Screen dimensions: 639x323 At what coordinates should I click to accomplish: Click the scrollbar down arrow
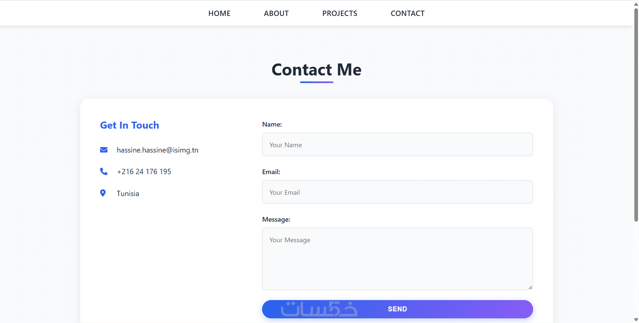[x=636, y=320]
